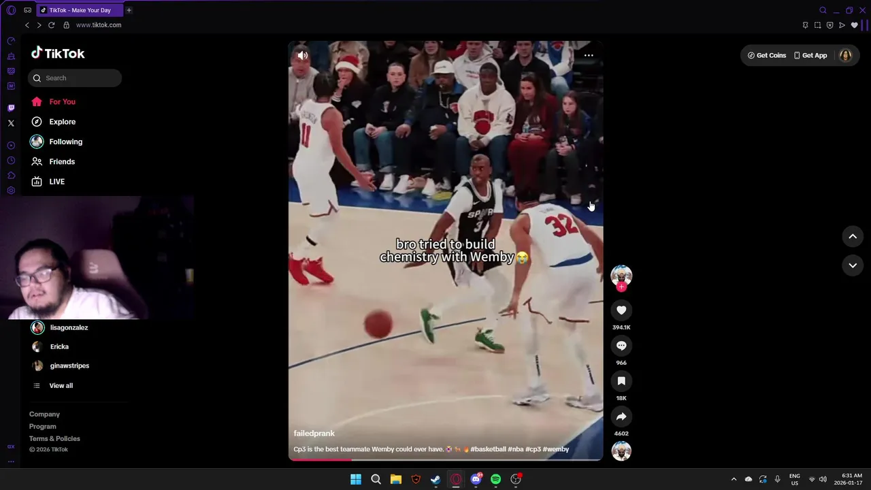Open lisagonzalez's followed account
Screen dimensions: 871x490
60,327
